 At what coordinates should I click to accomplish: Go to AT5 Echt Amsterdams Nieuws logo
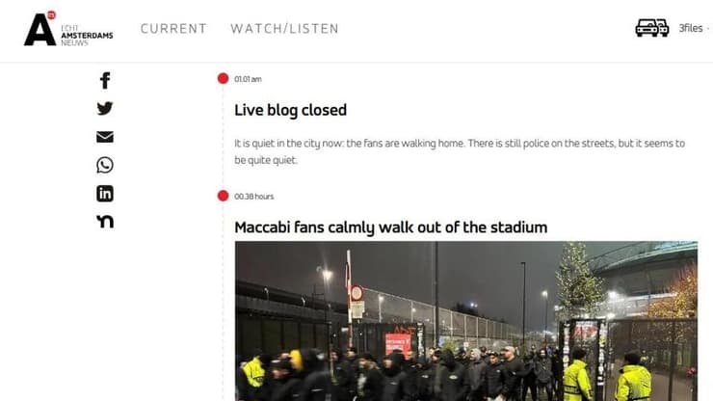pyautogui.click(x=68, y=29)
